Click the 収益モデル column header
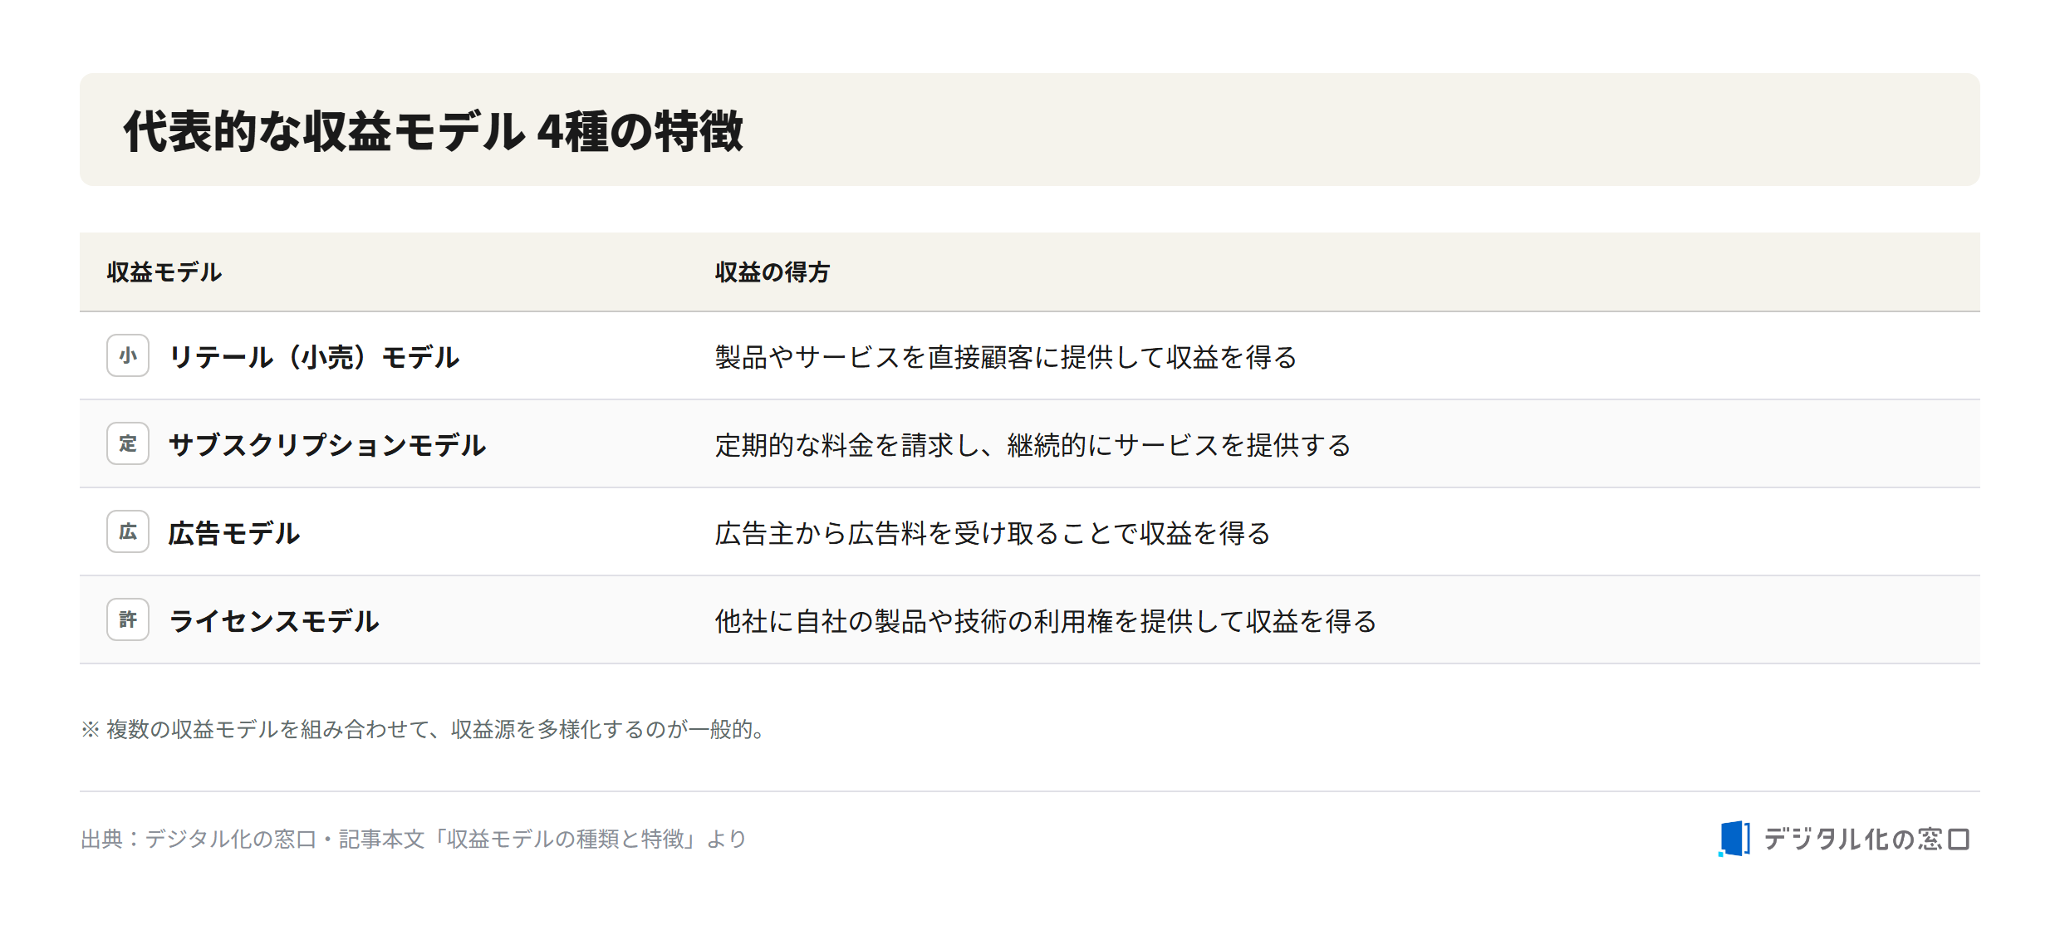 coord(164,272)
